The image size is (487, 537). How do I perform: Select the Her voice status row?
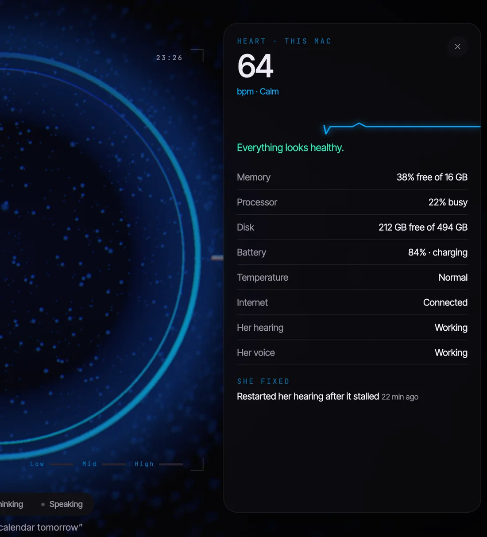[x=352, y=353]
